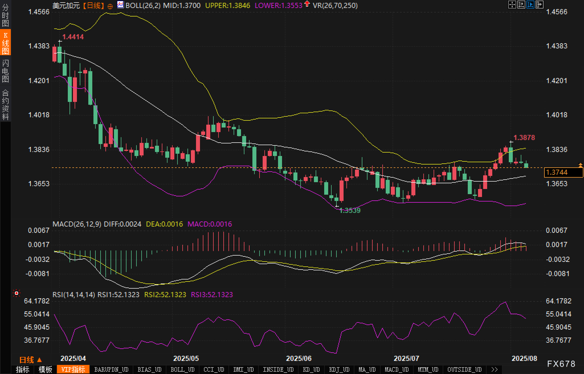584x374 pixels.
Task: Click the orange globe icon beside 日线 title
Action: 110,6
